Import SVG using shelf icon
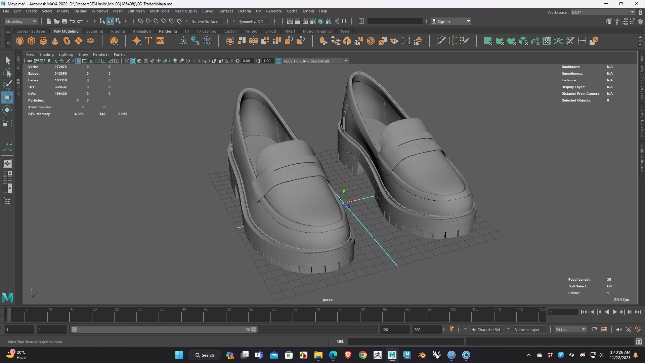 coord(160,41)
